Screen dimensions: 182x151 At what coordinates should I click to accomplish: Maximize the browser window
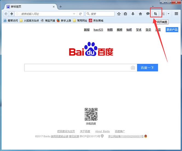tap(168, 2)
